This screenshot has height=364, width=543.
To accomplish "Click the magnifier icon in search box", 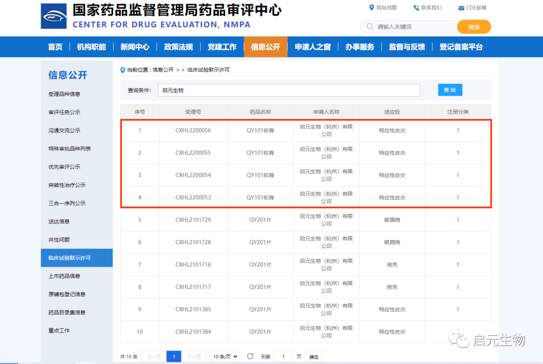I will 370,27.
